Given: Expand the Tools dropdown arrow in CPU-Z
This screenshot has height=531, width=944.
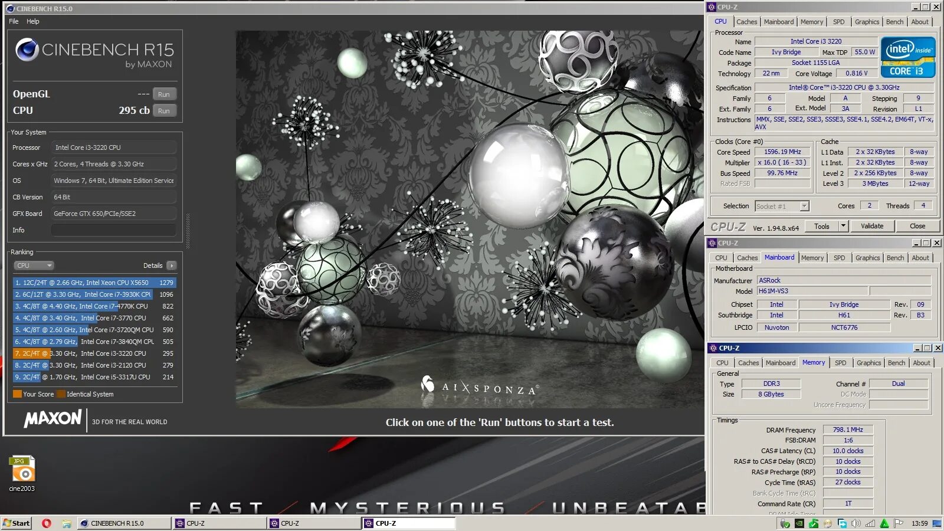Looking at the screenshot, I should pyautogui.click(x=843, y=226).
